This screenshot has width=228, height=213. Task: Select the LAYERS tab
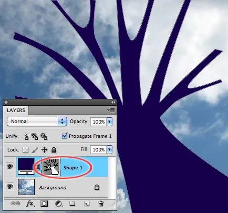(x=16, y=110)
